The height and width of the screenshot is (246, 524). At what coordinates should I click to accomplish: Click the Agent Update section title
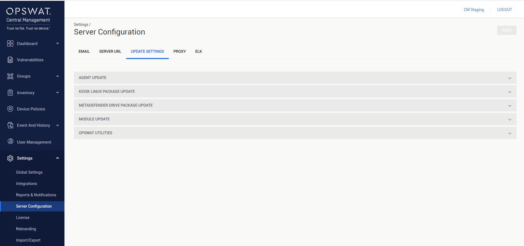[x=92, y=78]
